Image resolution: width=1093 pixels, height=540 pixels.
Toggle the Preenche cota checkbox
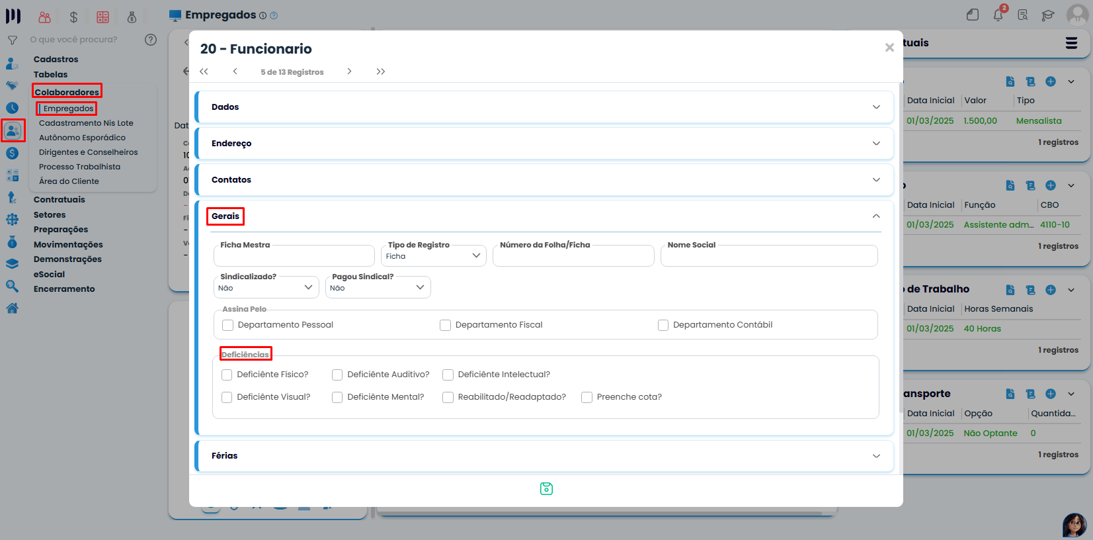click(x=587, y=397)
